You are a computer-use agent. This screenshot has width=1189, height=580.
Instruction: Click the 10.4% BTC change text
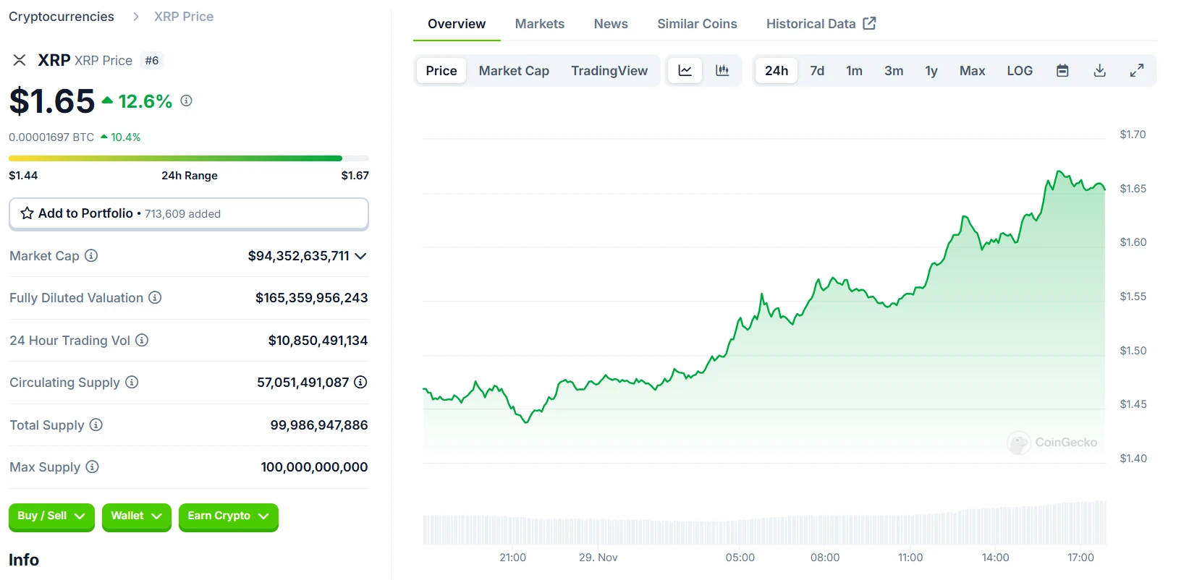(126, 137)
